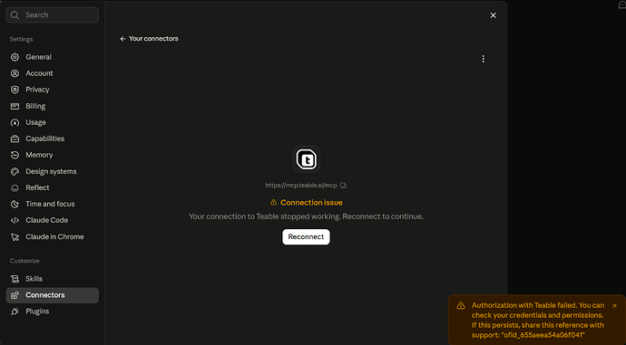View the Usage section
Viewport: 626px width, 345px height.
click(53, 122)
